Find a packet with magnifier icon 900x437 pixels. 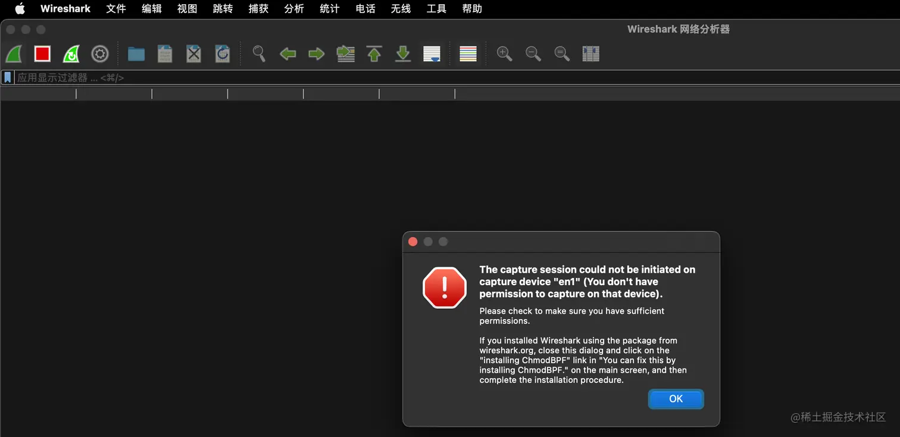pos(259,54)
